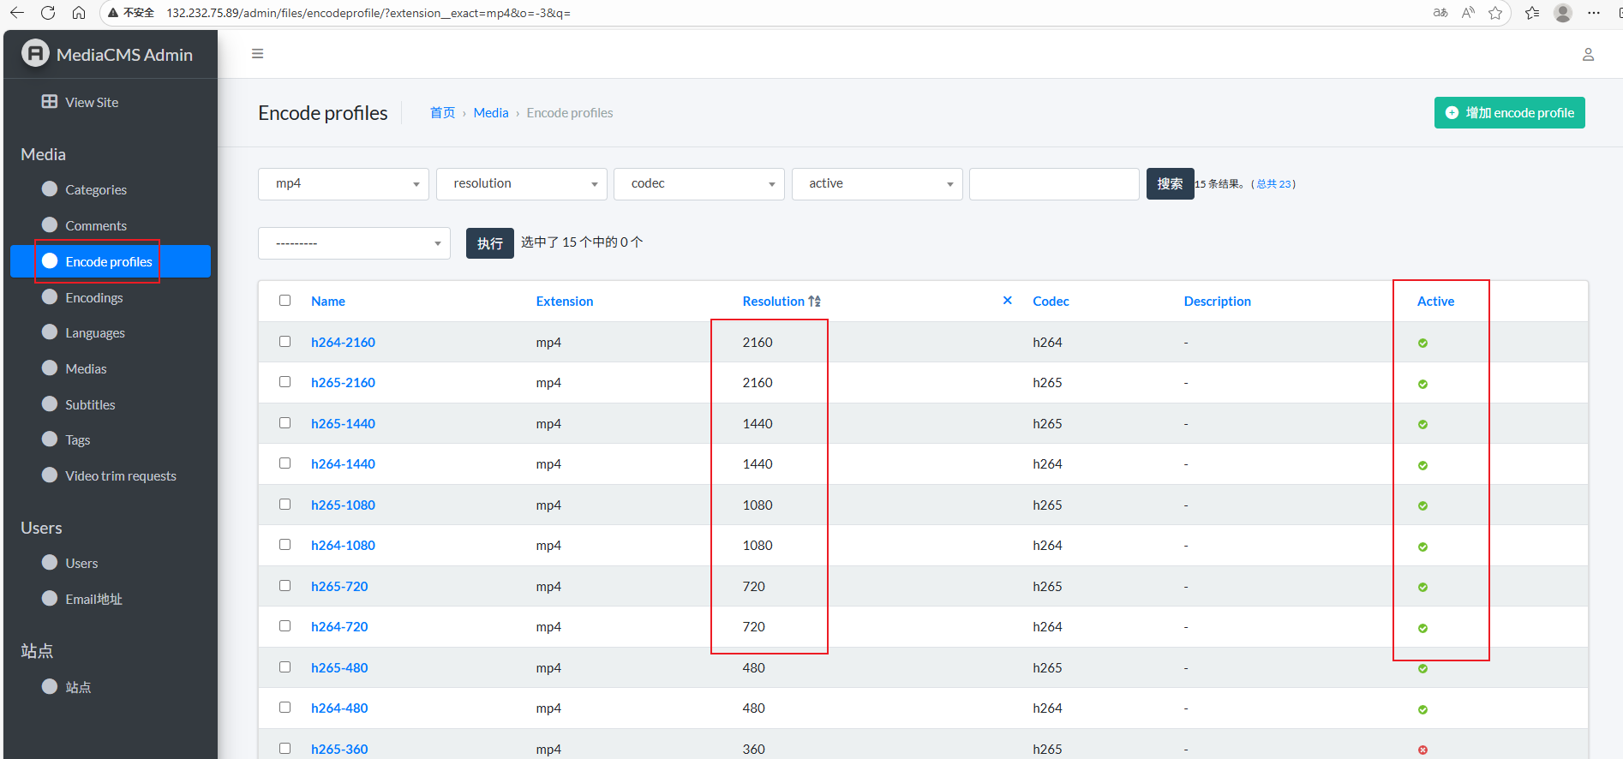Screen dimensions: 1623x759
Task: Click the translate page icon
Action: coord(1440,13)
